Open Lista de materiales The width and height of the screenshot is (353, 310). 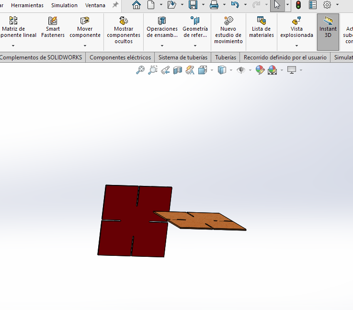coord(262,26)
